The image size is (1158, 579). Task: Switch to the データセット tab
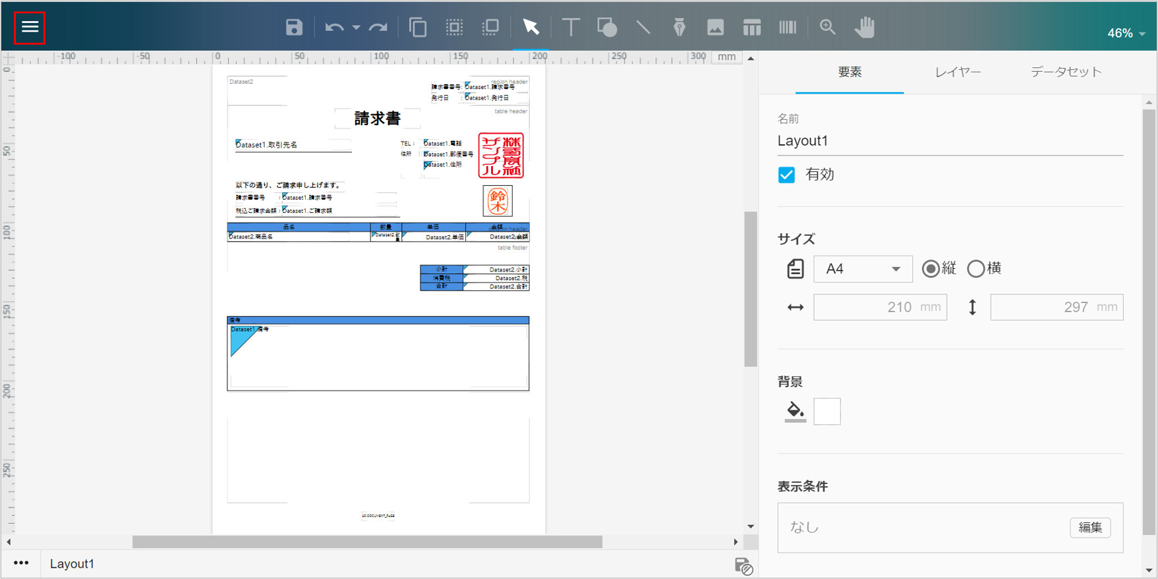[1066, 72]
